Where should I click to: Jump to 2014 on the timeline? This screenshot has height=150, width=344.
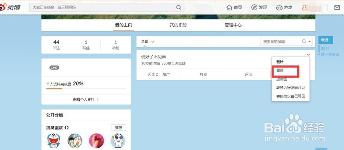[x=325, y=49]
